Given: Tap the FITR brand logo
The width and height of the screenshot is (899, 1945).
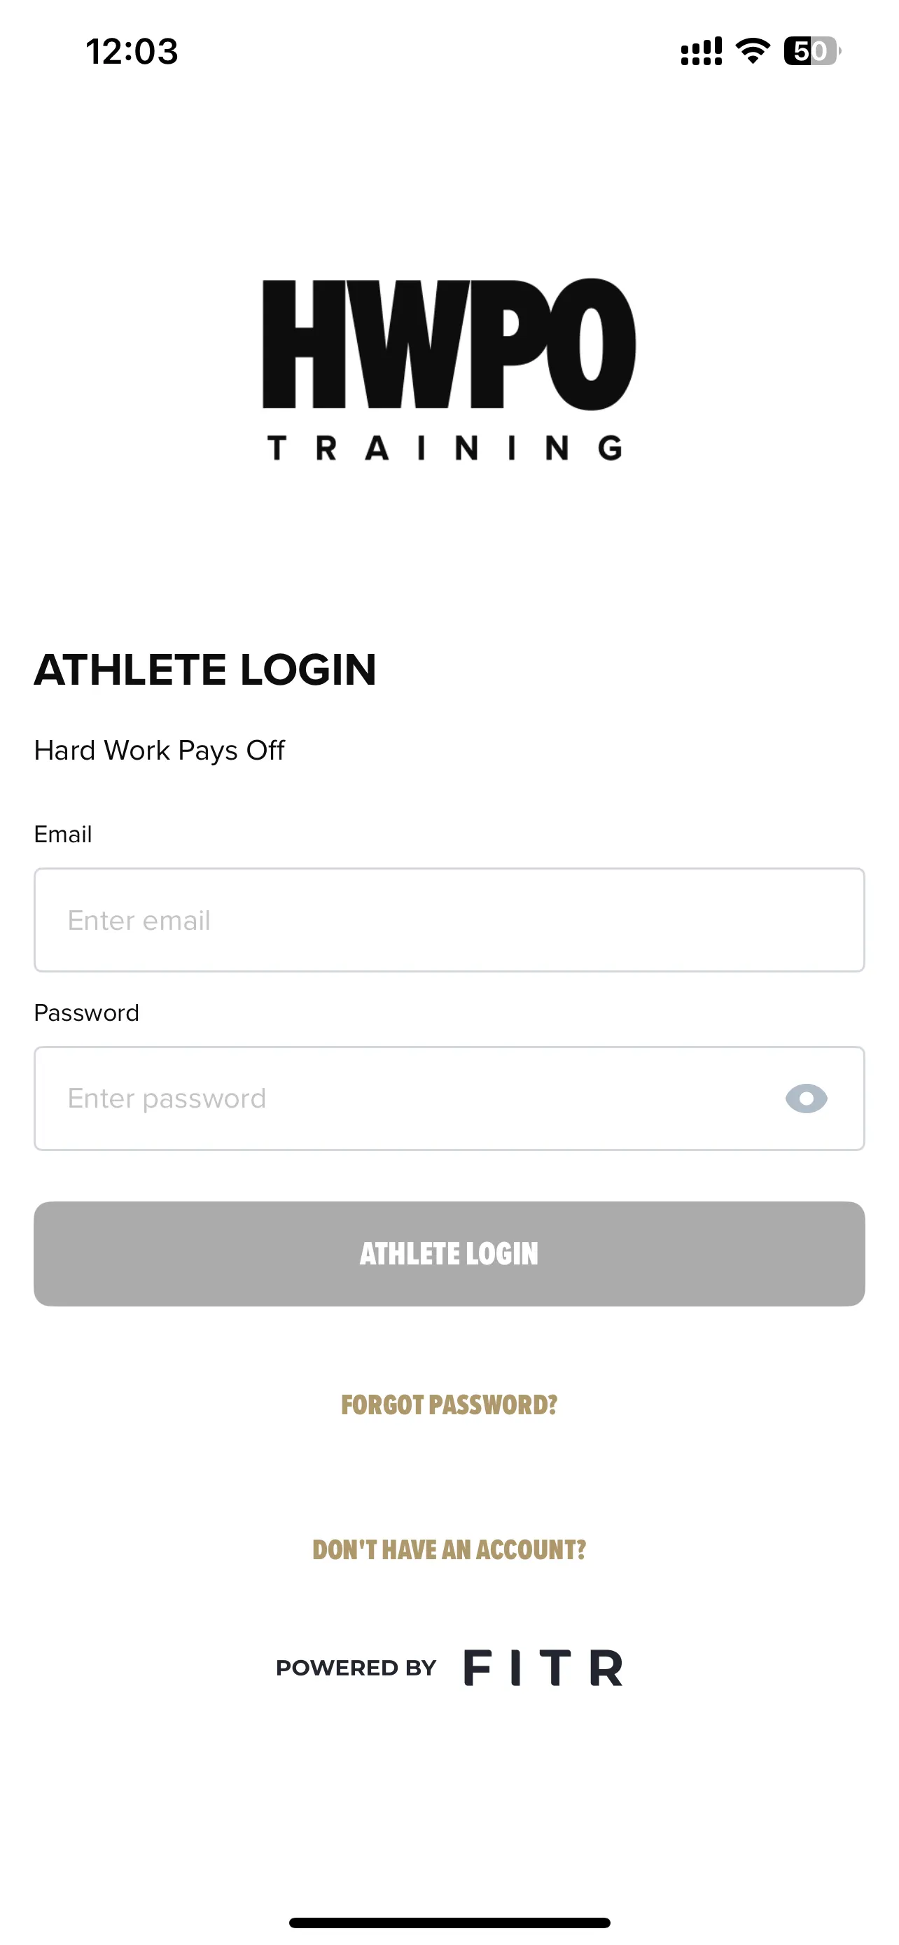Looking at the screenshot, I should [543, 1667].
